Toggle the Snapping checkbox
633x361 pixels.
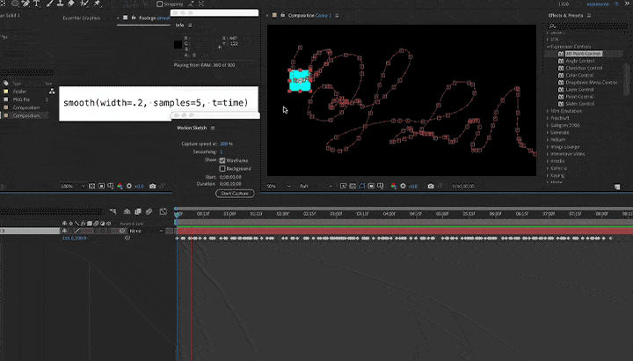coord(159,4)
